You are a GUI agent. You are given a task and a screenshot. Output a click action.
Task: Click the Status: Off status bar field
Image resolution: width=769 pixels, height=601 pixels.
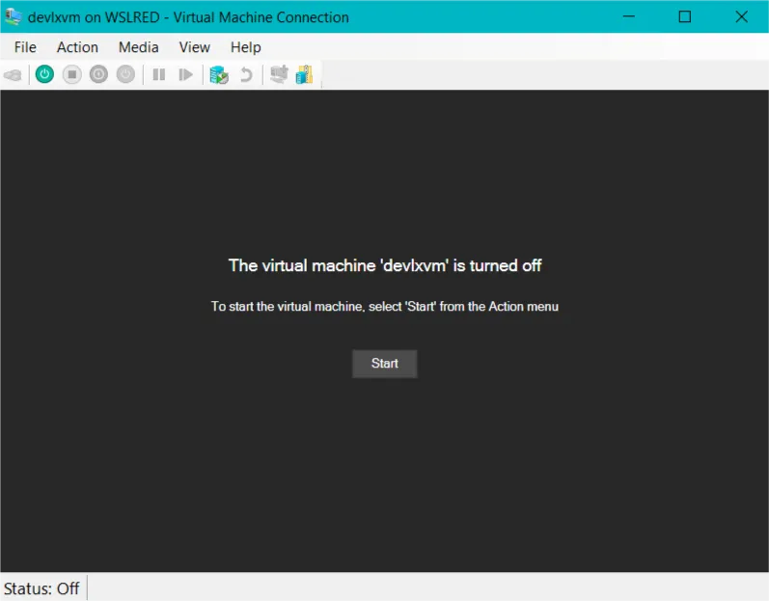pyautogui.click(x=41, y=587)
